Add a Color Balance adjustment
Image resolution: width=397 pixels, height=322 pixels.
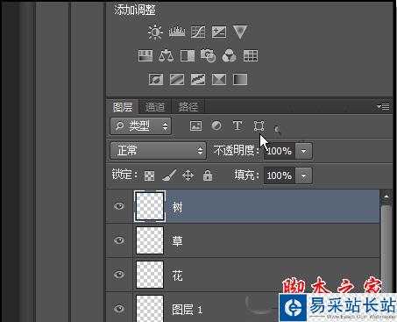166,55
